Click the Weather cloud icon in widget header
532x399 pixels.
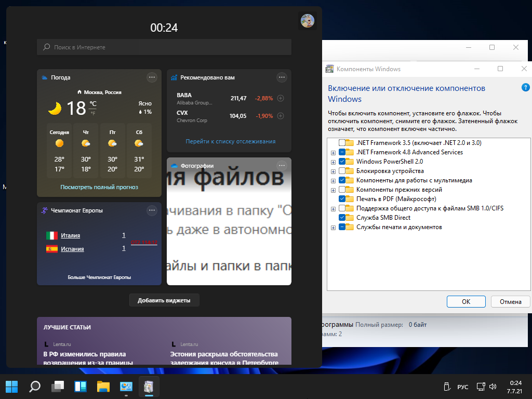point(45,77)
